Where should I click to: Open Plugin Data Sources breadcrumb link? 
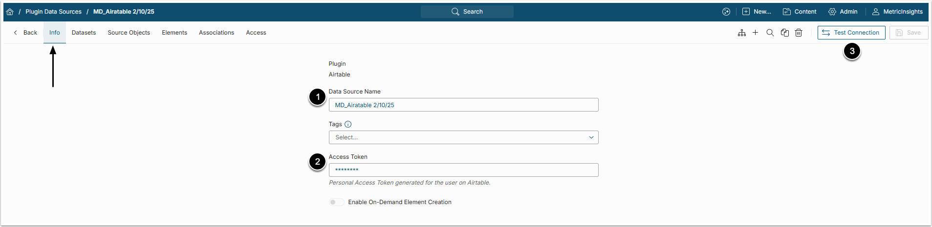(x=53, y=12)
